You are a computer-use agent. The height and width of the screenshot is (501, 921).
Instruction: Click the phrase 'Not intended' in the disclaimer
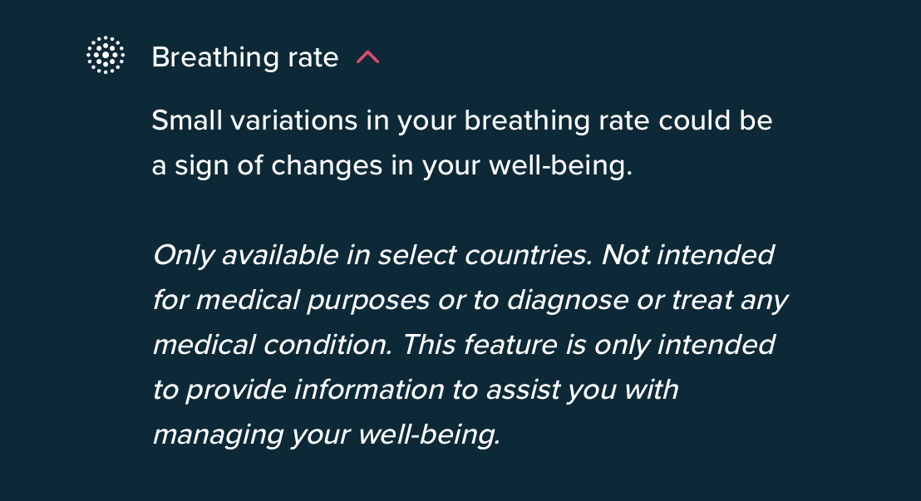[x=687, y=255]
